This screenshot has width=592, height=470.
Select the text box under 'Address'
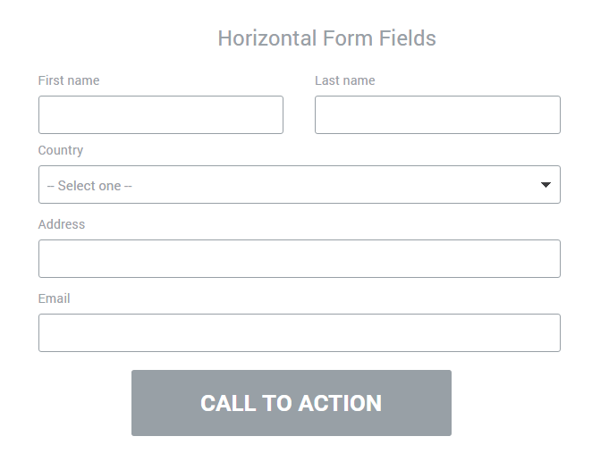[x=299, y=259]
